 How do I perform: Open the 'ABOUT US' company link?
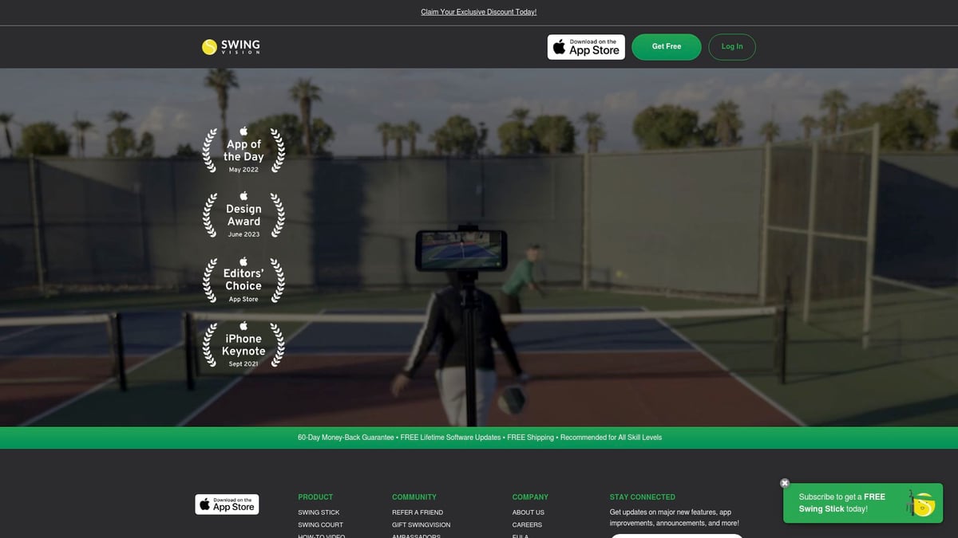tap(528, 512)
